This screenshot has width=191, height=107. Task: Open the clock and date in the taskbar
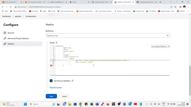pos(181,104)
